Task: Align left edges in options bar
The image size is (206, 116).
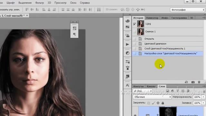Action: (x=44, y=9)
